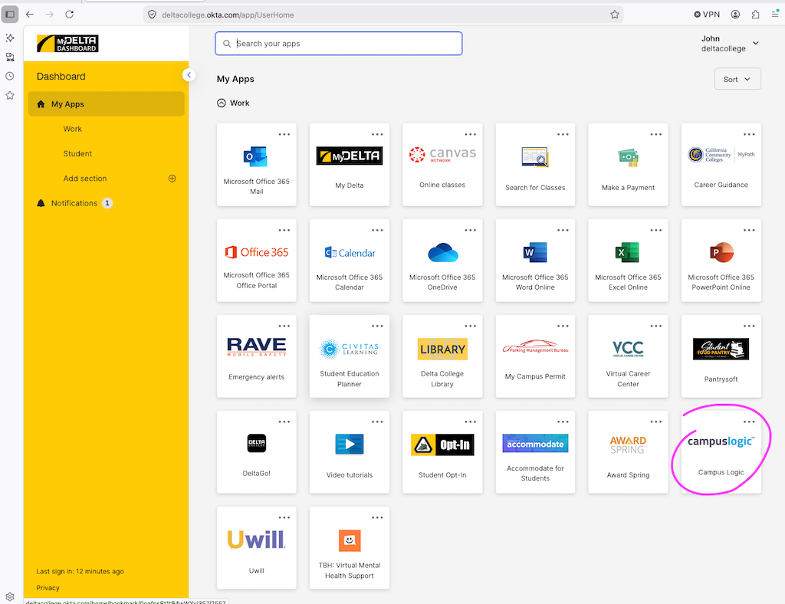Open Civitas Student Education Planner logo
785x604 pixels.
pos(350,349)
